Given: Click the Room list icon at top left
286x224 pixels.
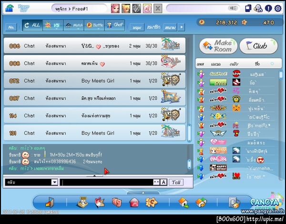Looking at the screenshot, I should [x=24, y=9].
